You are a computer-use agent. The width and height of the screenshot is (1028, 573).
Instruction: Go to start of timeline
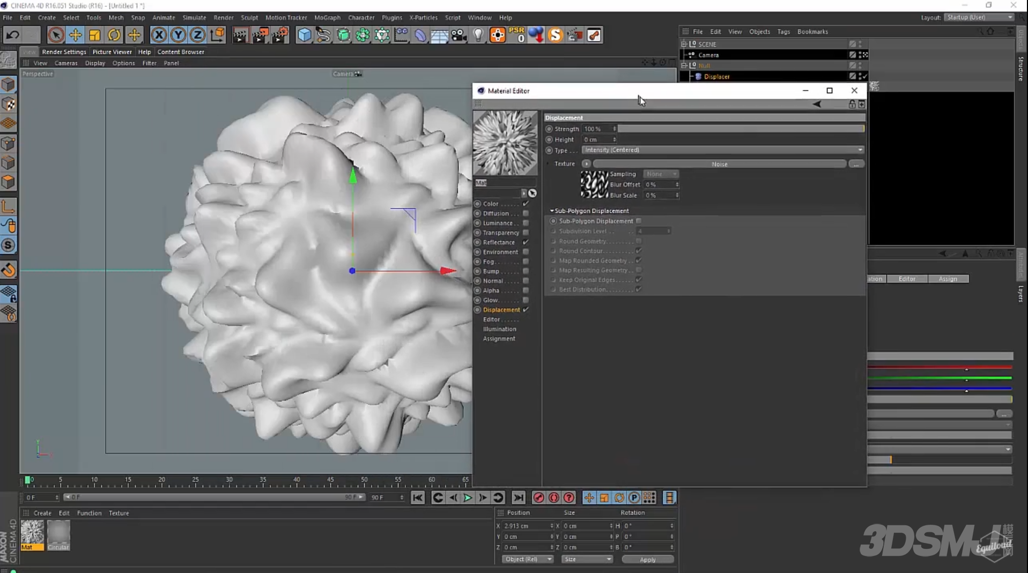417,498
